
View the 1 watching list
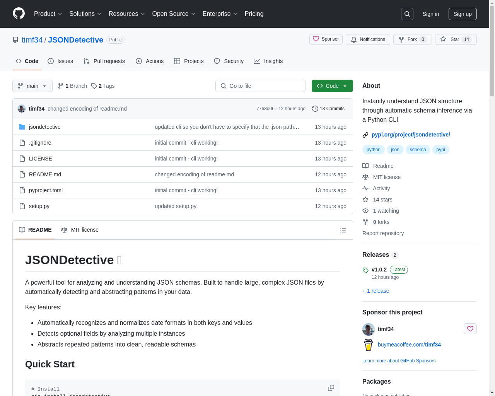click(x=381, y=211)
